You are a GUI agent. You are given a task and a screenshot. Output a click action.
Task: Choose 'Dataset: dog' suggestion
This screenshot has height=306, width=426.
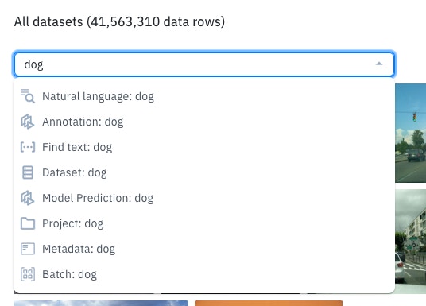click(x=204, y=172)
